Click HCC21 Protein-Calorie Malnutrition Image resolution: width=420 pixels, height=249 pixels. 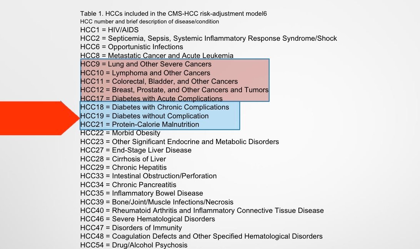click(x=140, y=124)
